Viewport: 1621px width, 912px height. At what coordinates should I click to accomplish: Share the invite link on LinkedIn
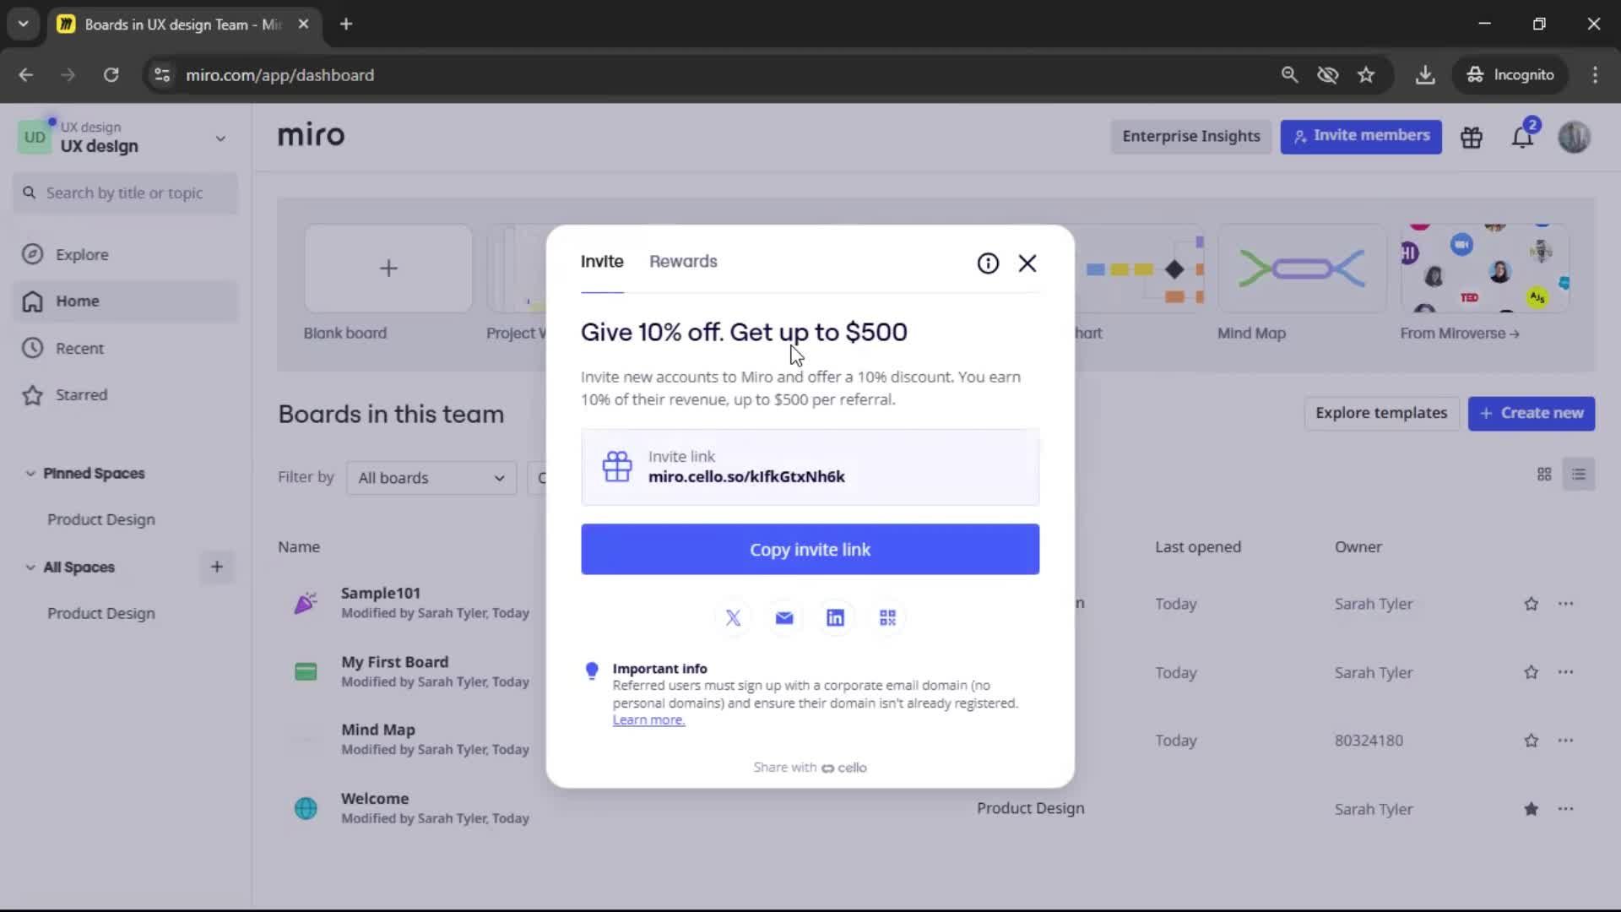[x=835, y=618]
